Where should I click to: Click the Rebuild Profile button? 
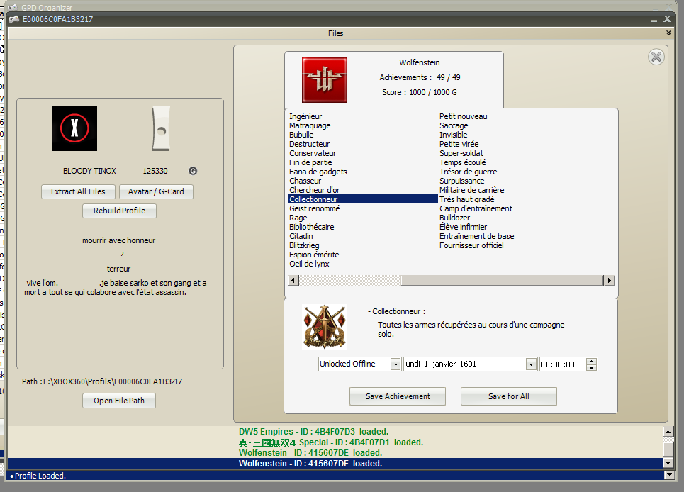(x=120, y=211)
